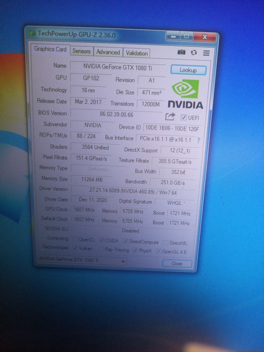Viewport: 264px width, 352px height.
Task: Click the refresh icon in GPU-Z
Action: (194, 53)
